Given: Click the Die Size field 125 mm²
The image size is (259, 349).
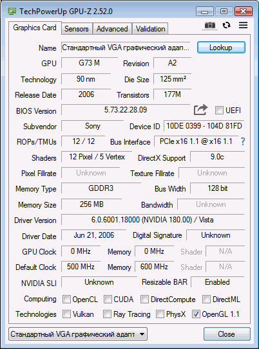Looking at the screenshot, I should (x=172, y=79).
